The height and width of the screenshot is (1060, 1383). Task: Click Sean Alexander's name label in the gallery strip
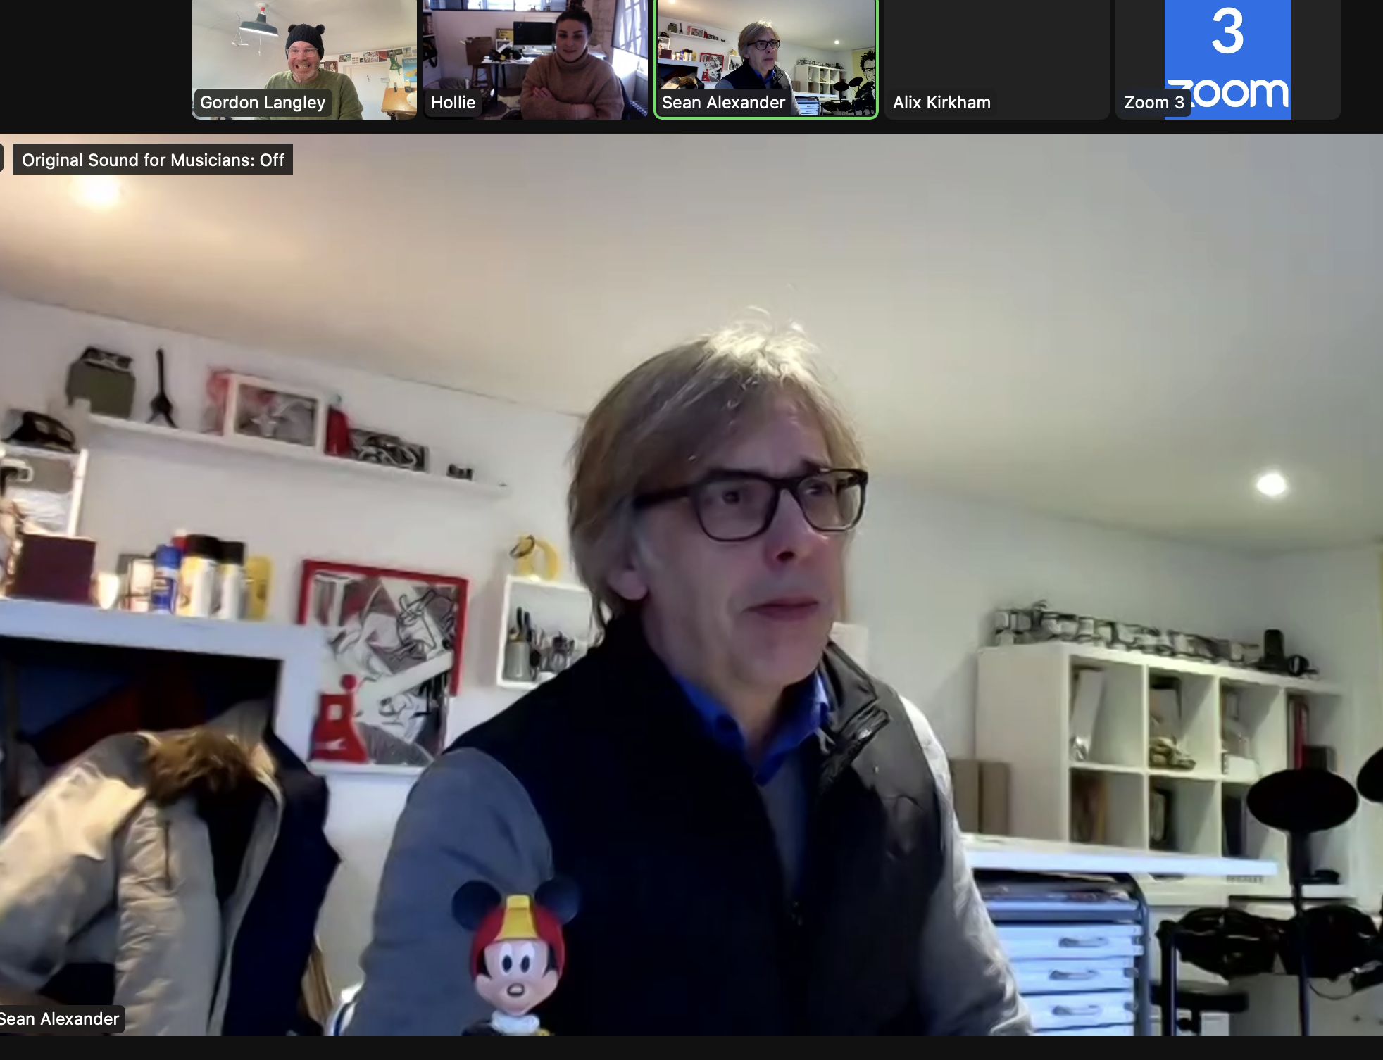[723, 103]
